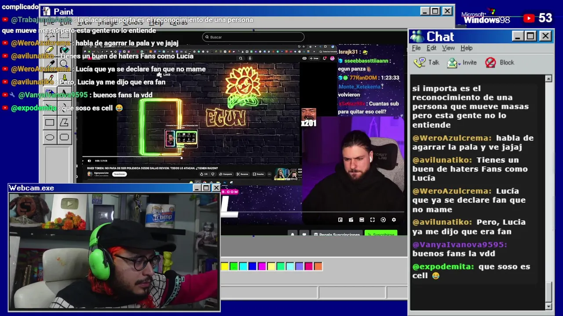Select the Eraser tool in Paint
Image resolution: width=563 pixels, height=316 pixels.
[x=49, y=49]
